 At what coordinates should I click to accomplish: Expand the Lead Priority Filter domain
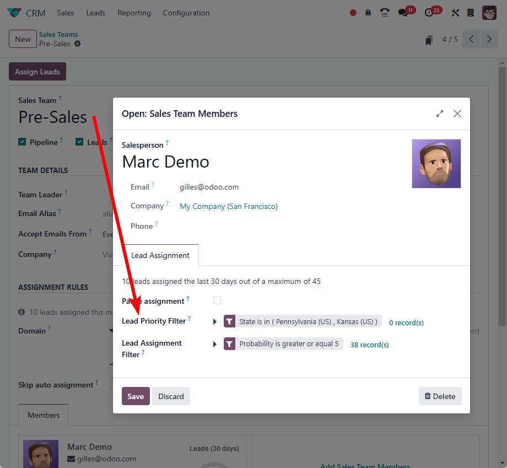click(x=215, y=322)
